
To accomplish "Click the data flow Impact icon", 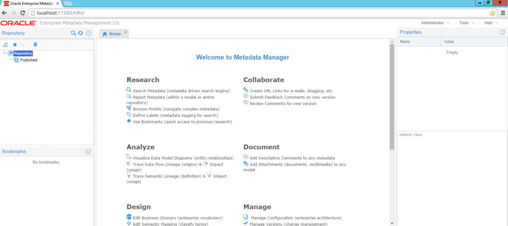I will pos(206,164).
